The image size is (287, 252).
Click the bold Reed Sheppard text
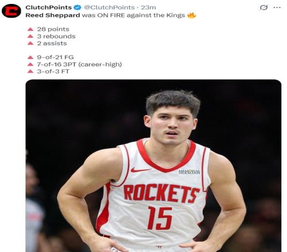point(53,15)
